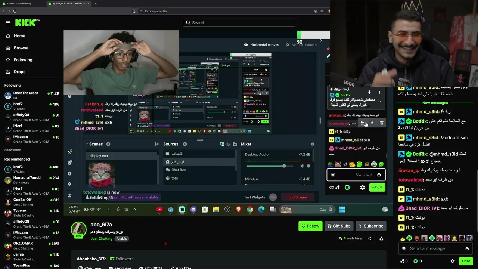
Task: Open the Microsoft Store icon in the stream taskbar
Action: [x=205, y=210]
